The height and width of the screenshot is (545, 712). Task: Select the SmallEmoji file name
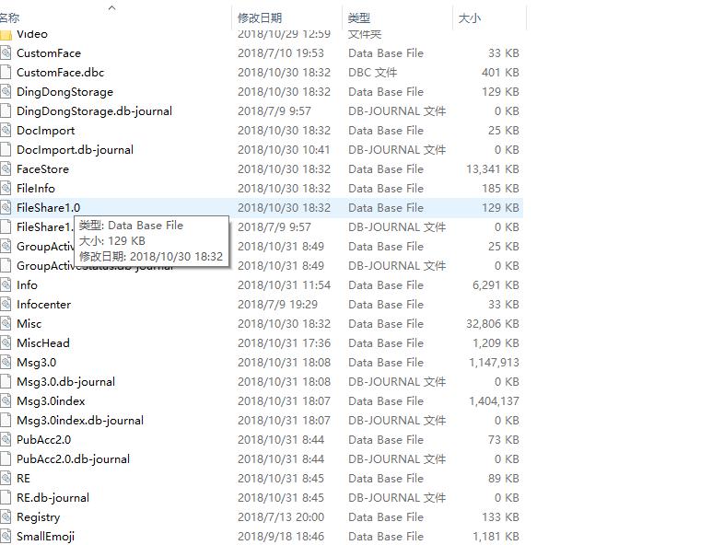[x=45, y=537]
